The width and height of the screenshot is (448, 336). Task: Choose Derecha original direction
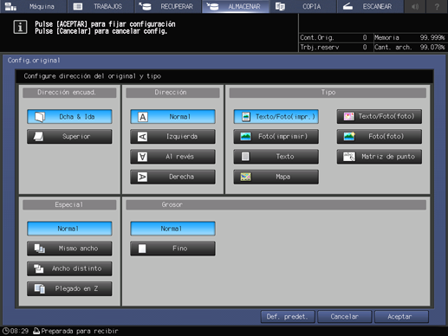tap(172, 177)
